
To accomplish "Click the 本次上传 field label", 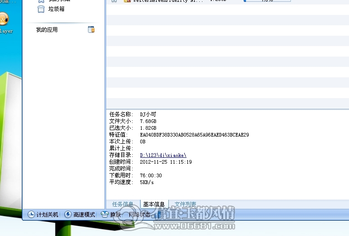I will 121,142.
